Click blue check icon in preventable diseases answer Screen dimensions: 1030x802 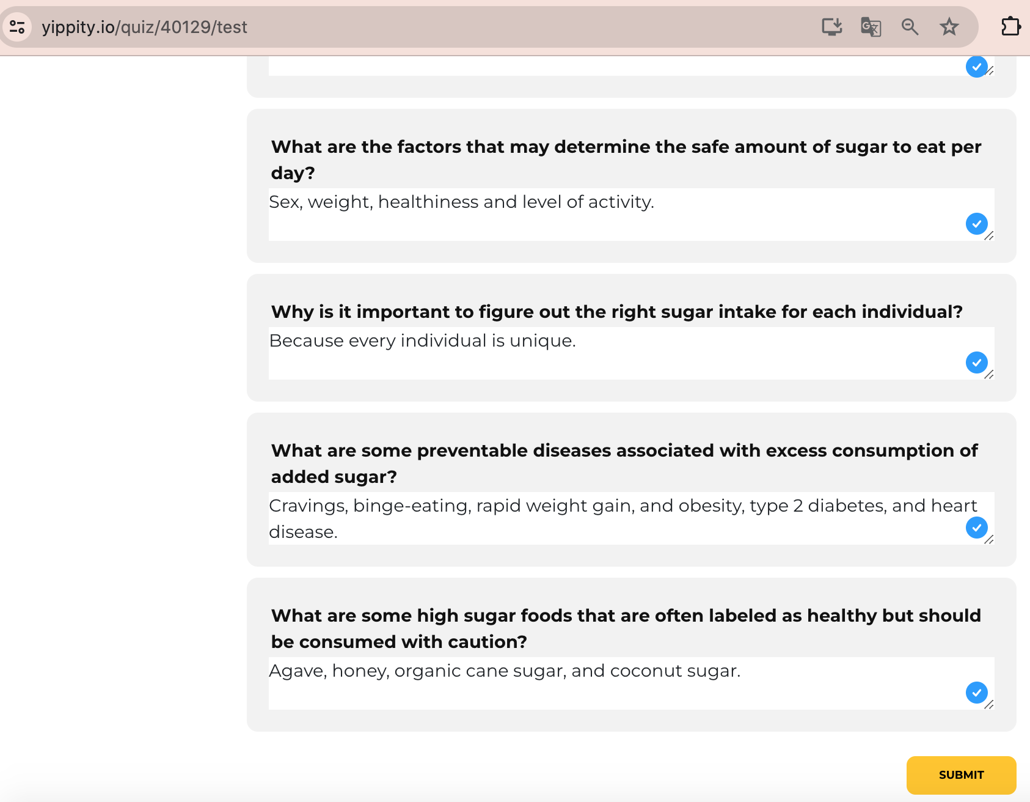976,528
